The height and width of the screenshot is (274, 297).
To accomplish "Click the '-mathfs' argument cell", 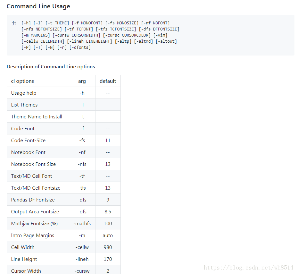I will [82, 223].
